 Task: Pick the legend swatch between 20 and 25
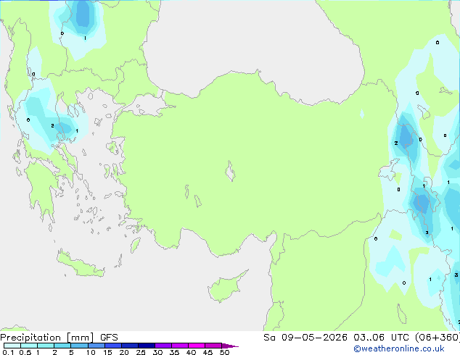tap(130, 346)
